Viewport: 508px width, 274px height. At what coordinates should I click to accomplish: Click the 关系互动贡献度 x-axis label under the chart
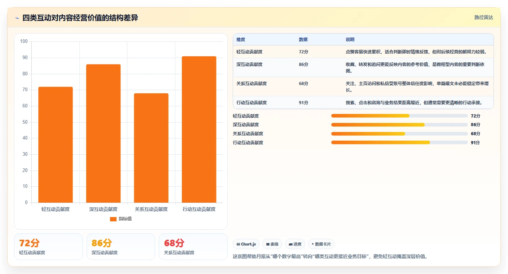point(151,209)
